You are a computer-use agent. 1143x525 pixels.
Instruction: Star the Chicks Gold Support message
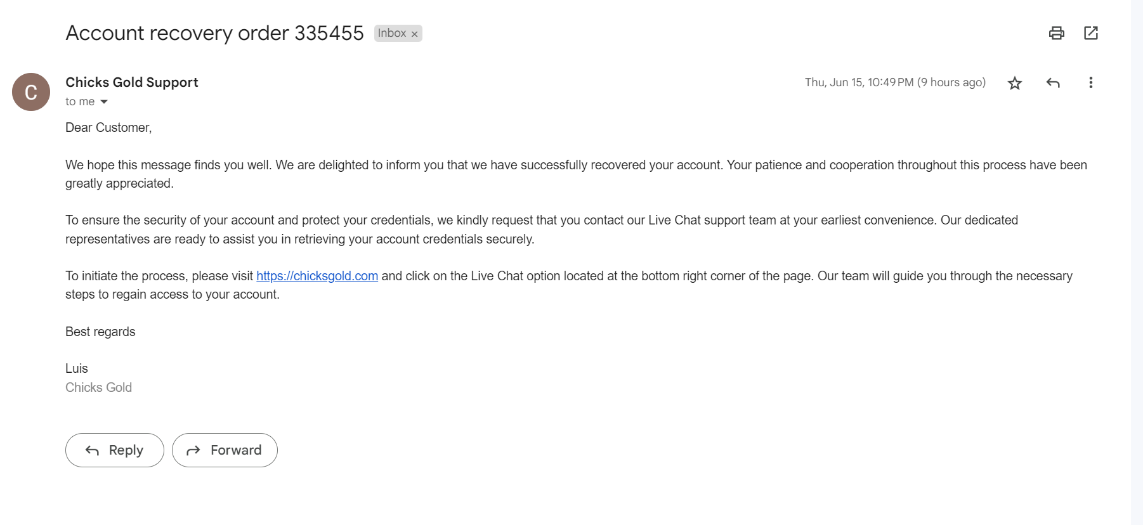pyautogui.click(x=1015, y=83)
